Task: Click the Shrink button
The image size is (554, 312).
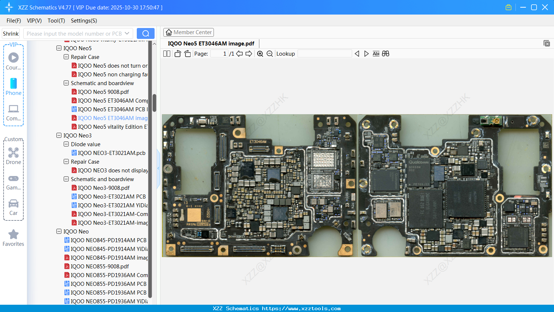Action: tap(11, 33)
